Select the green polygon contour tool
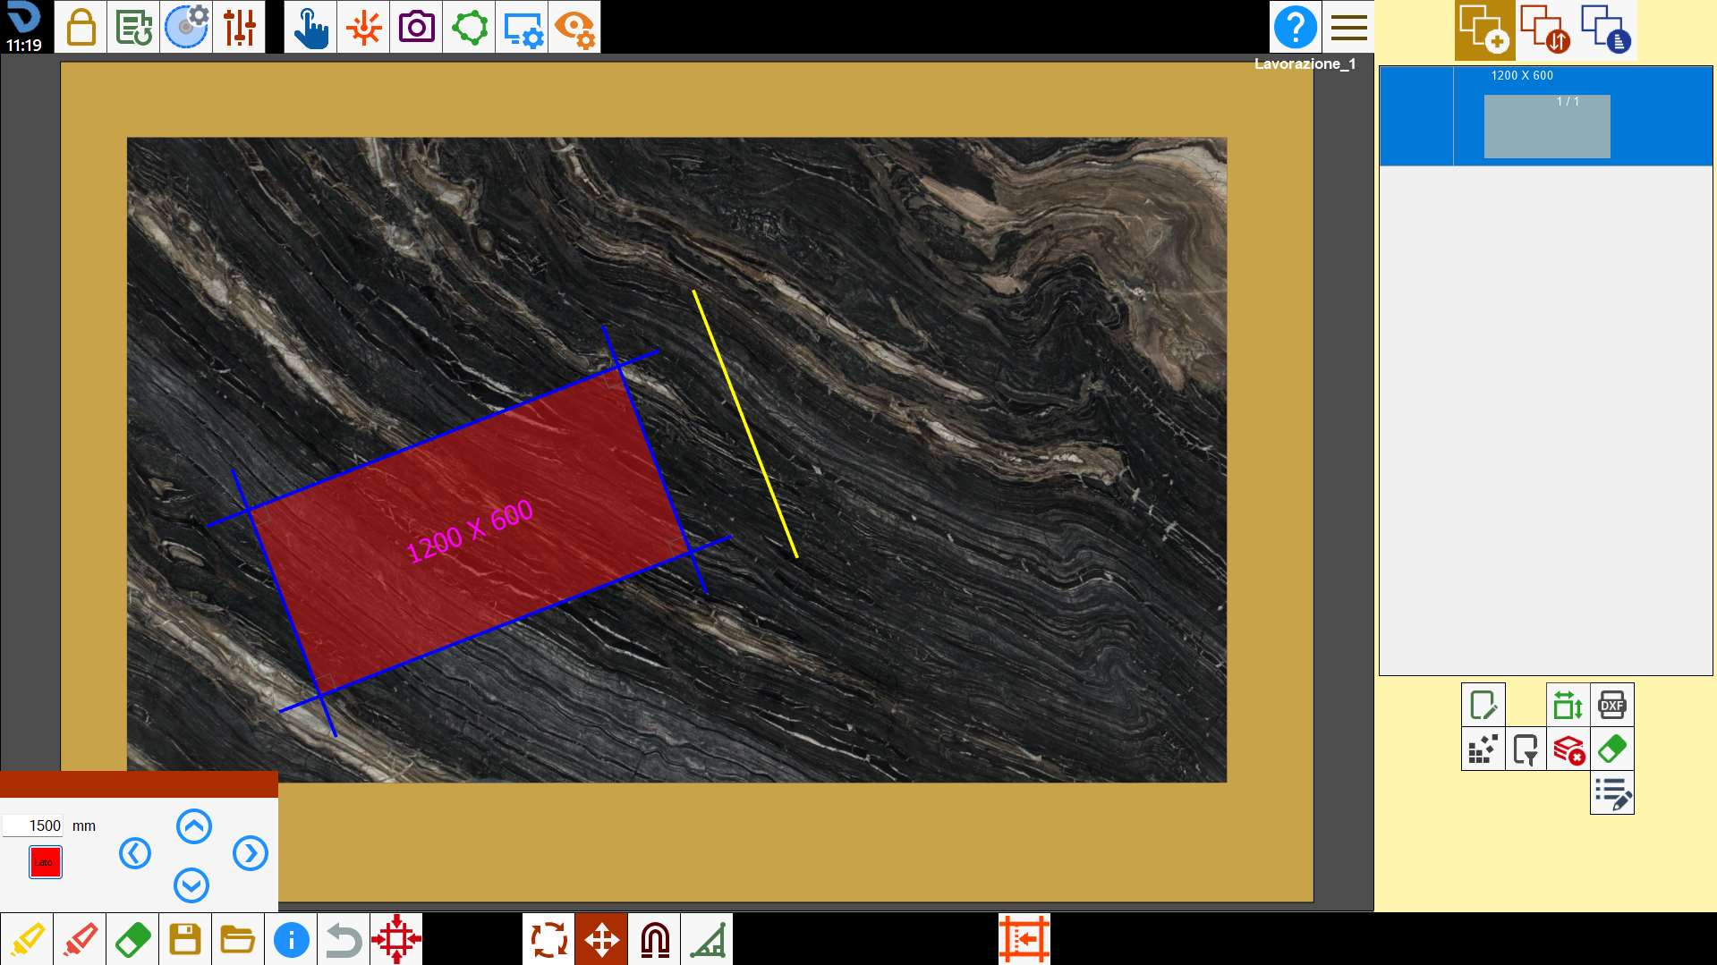Screen dimensions: 1717x965 (x=469, y=28)
